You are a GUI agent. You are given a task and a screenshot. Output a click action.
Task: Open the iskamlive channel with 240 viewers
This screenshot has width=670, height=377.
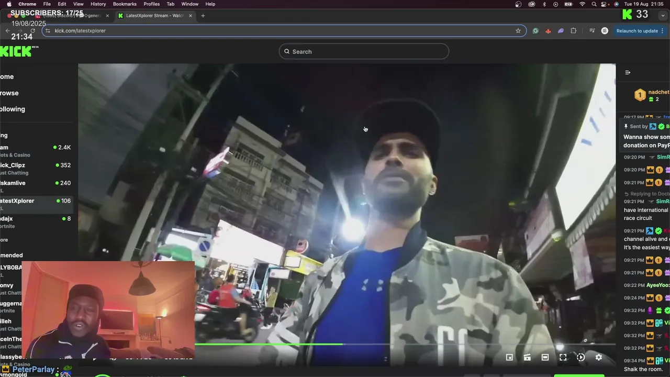[x=37, y=186]
